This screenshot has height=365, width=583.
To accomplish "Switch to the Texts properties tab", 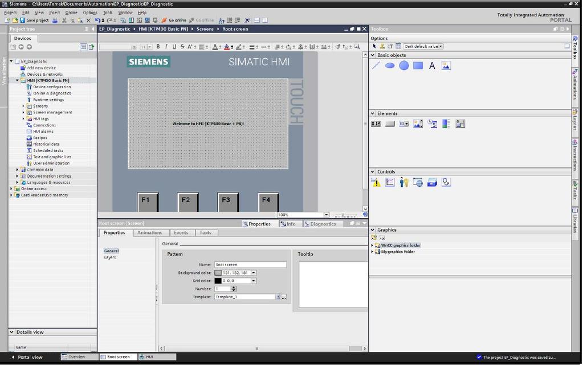I will (205, 233).
